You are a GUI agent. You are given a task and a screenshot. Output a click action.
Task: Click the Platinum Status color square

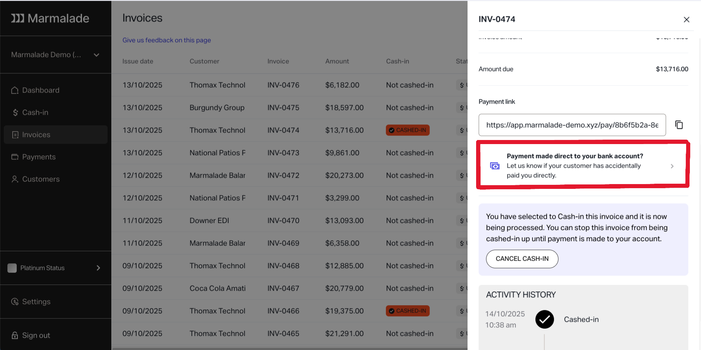[x=12, y=268]
